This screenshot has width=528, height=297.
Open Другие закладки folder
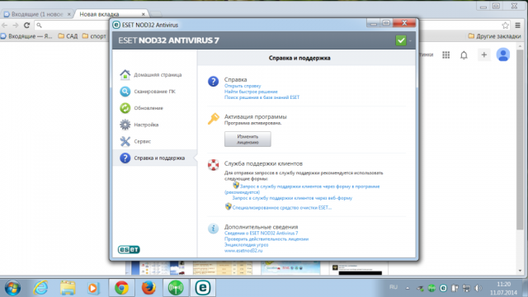(495, 36)
